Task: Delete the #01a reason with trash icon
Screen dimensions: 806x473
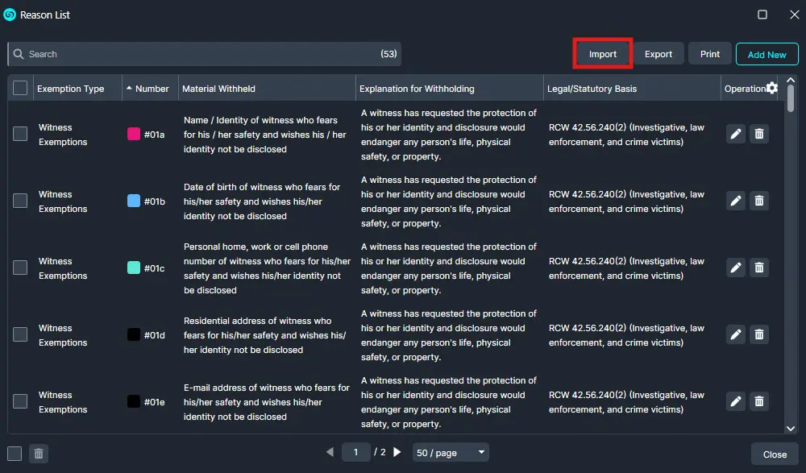Action: [759, 135]
